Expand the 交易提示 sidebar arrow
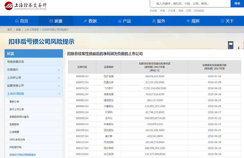This screenshot has height=158, width=244. point(59,70)
